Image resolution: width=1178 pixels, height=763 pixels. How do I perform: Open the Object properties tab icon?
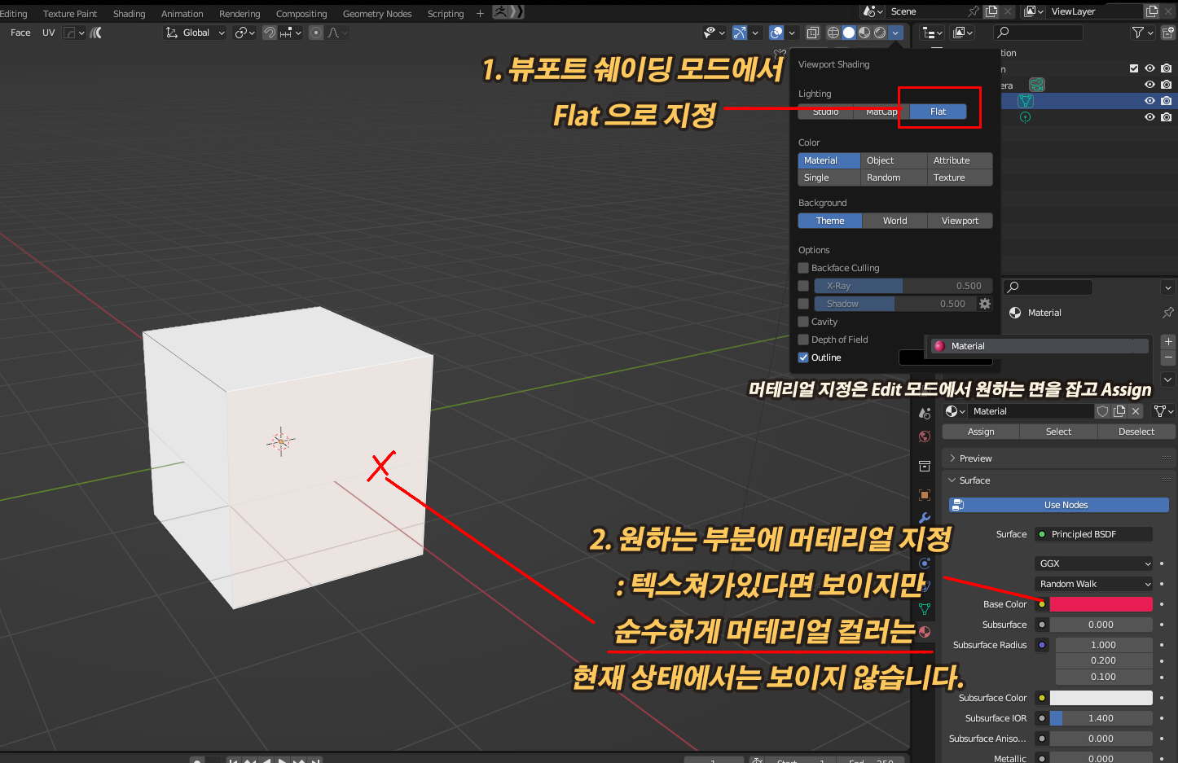click(x=925, y=495)
